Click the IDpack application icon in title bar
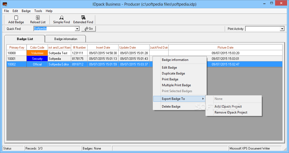The image size is (289, 153). tap(5, 4)
